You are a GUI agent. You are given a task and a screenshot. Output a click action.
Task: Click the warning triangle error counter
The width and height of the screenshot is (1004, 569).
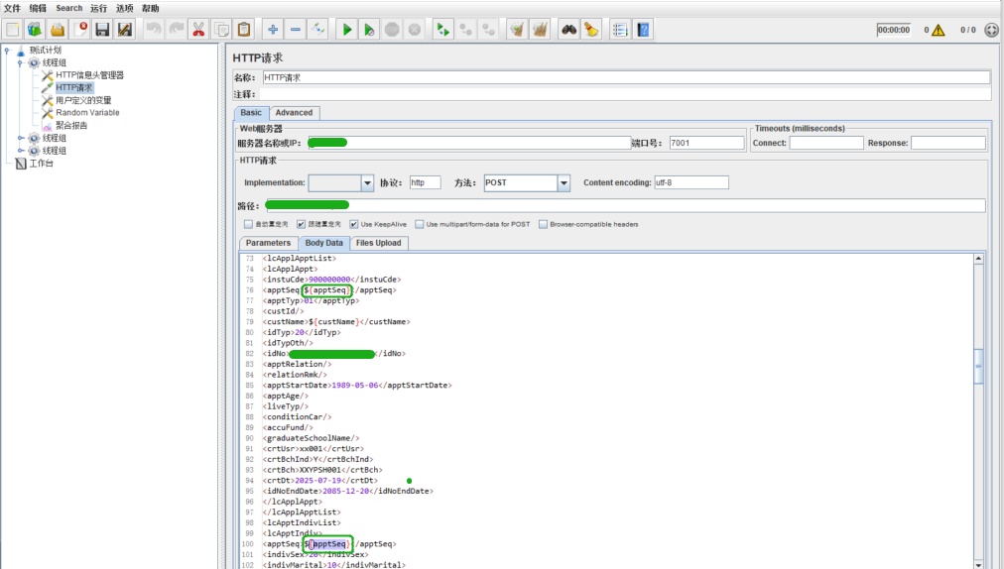(939, 30)
